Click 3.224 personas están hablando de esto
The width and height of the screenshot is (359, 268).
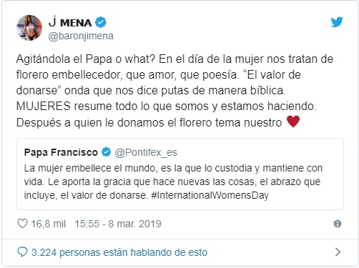coord(119,252)
